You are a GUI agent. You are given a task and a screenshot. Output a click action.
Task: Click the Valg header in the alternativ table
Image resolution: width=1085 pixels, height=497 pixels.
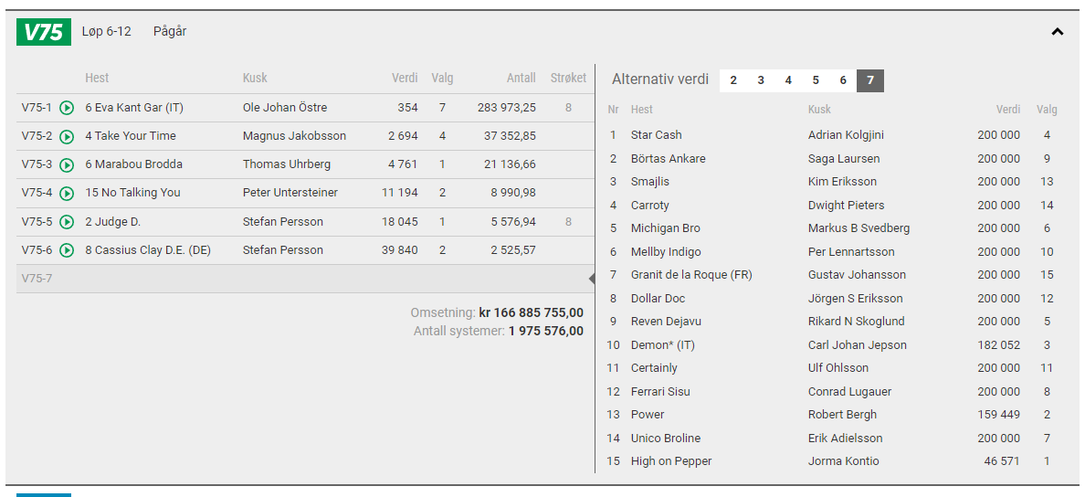(1047, 110)
